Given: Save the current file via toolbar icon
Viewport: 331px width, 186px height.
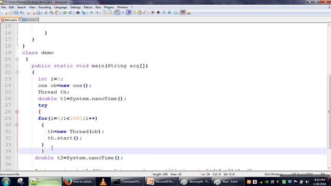Looking at the screenshot, I should (x=16, y=13).
